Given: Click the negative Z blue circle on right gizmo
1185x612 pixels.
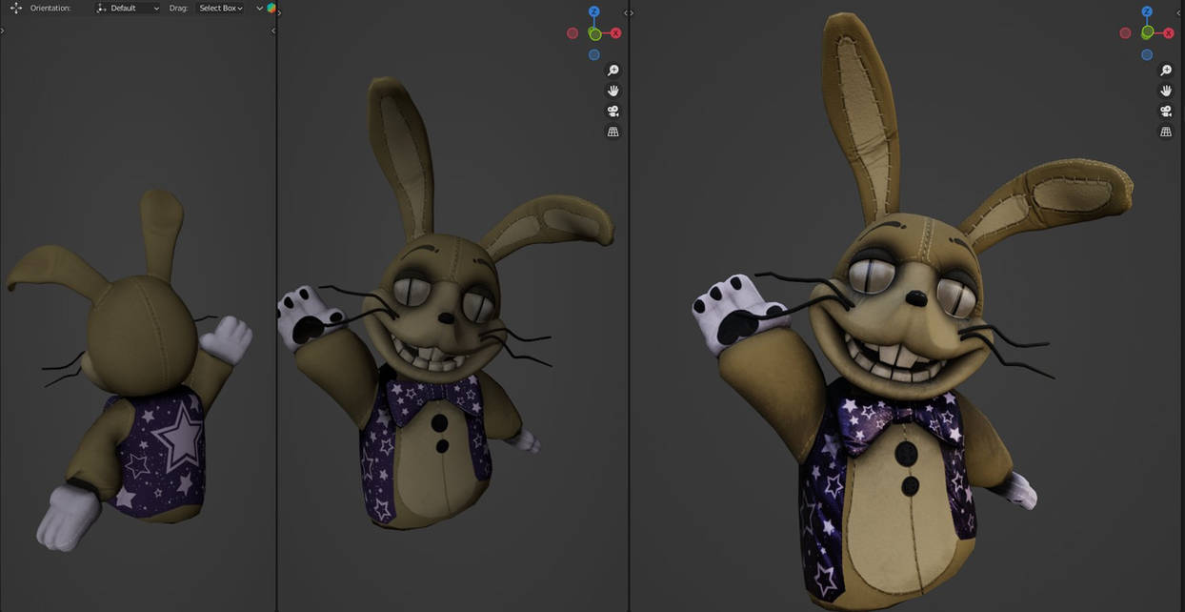Looking at the screenshot, I should (1147, 54).
